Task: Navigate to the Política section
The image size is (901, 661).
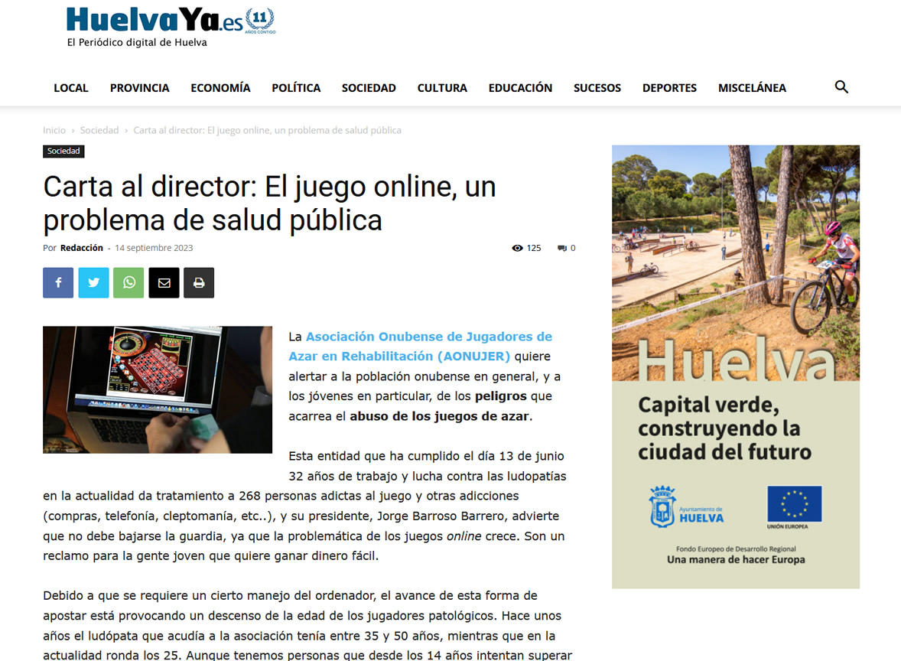Action: pos(296,88)
